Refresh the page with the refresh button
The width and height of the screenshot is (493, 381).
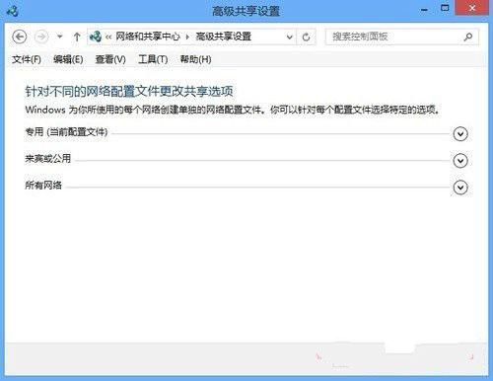(306, 37)
